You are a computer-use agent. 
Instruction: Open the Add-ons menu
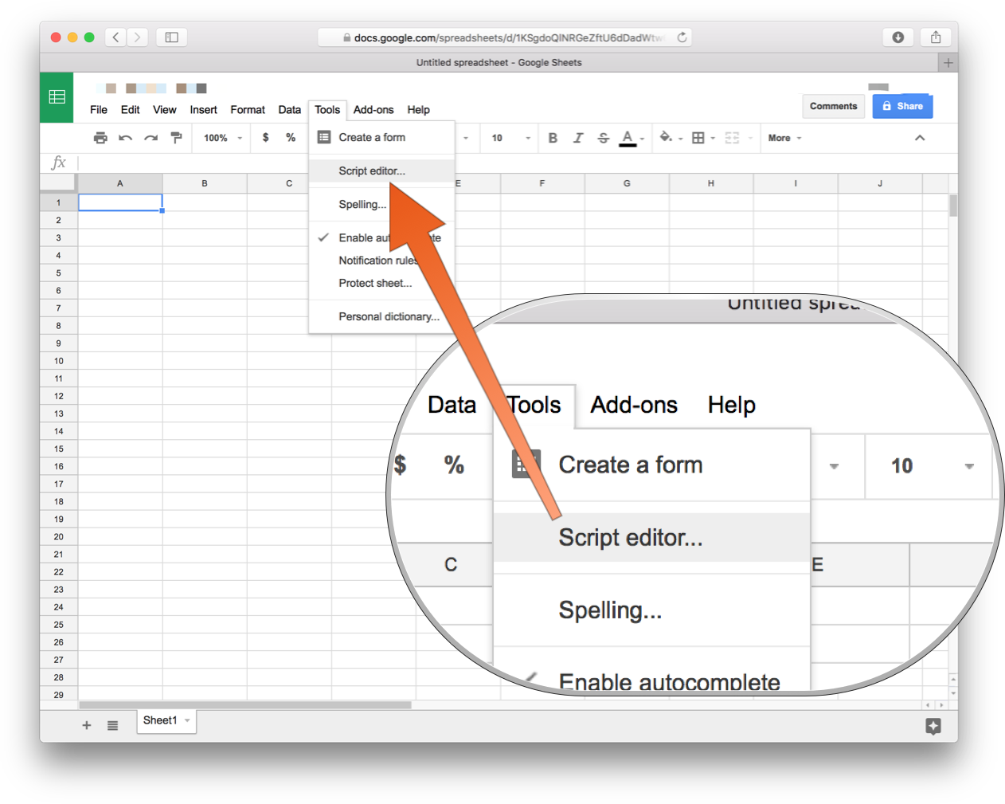(x=373, y=110)
